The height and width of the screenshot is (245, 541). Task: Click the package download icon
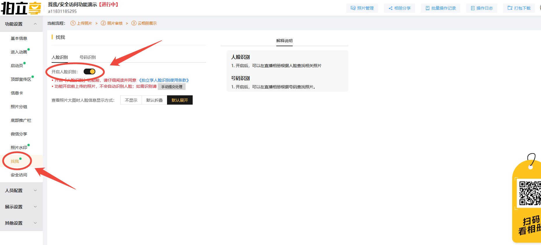tap(510, 8)
